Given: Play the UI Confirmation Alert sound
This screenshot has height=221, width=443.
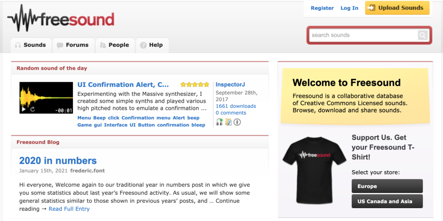Looking at the screenshot, I should click(x=24, y=109).
